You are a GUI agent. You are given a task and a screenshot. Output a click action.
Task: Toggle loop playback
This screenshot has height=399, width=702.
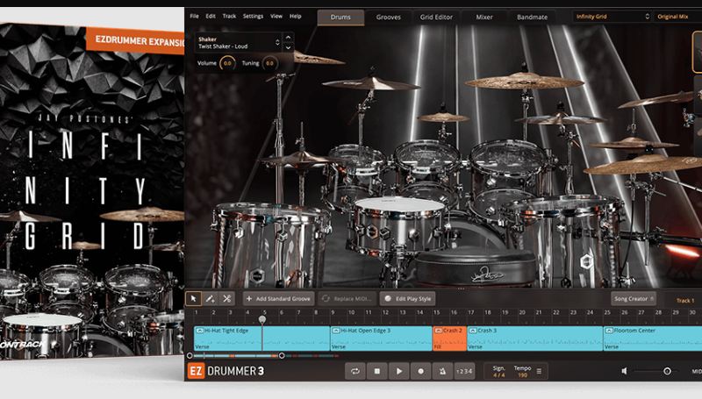tap(355, 371)
